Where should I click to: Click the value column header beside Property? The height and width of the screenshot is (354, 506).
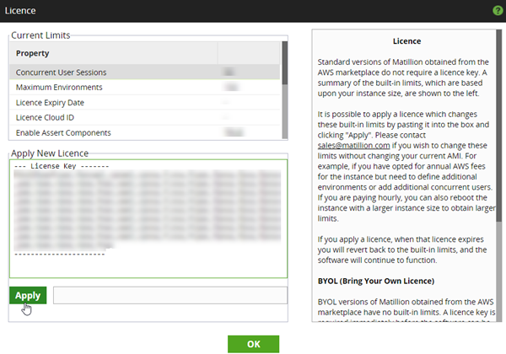point(249,53)
